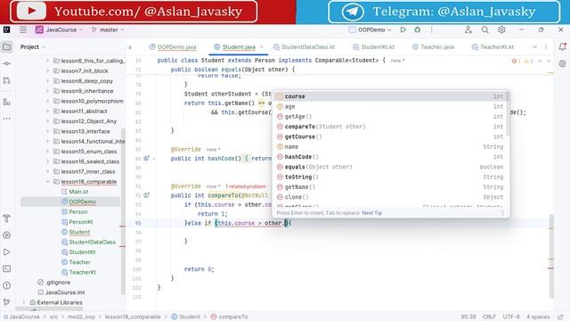
Task: Open the main menu hamburger icon
Action: tap(23, 29)
